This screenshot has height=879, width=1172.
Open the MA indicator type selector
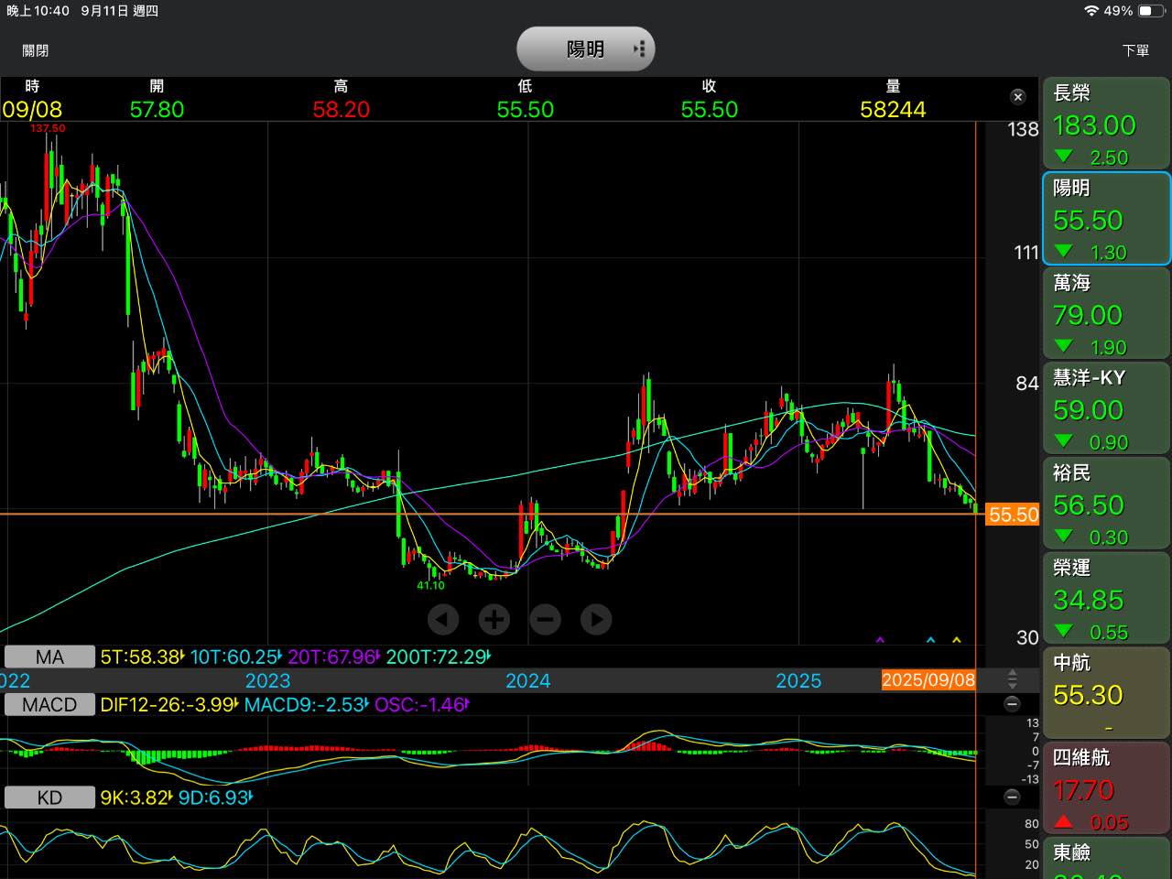pyautogui.click(x=49, y=657)
